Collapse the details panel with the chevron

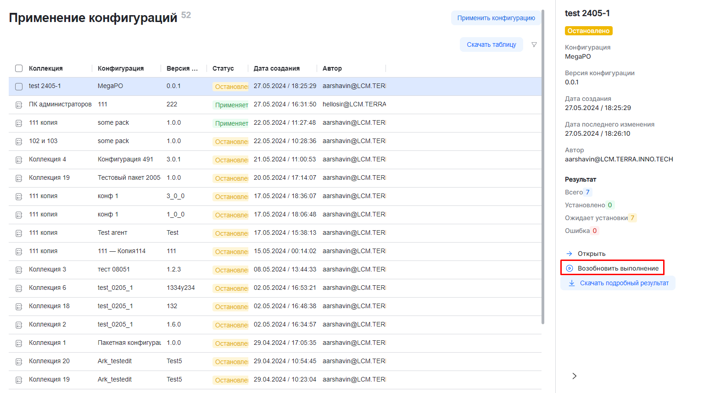(x=574, y=376)
